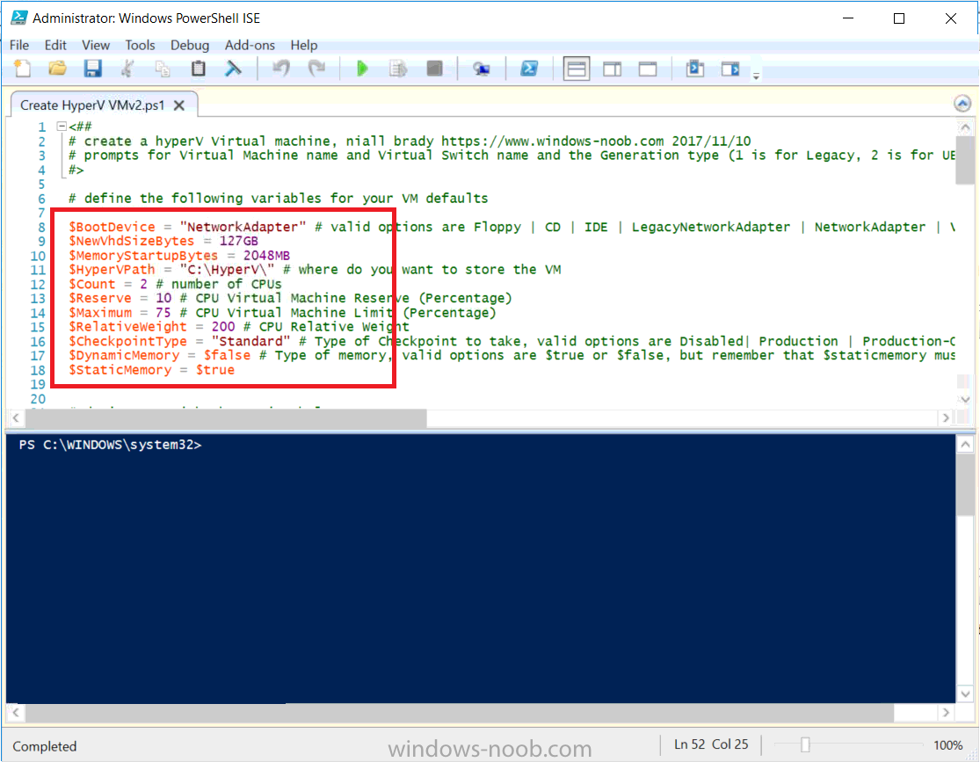Copy selection with the toolbar copy icon
The width and height of the screenshot is (980, 762).
point(163,69)
